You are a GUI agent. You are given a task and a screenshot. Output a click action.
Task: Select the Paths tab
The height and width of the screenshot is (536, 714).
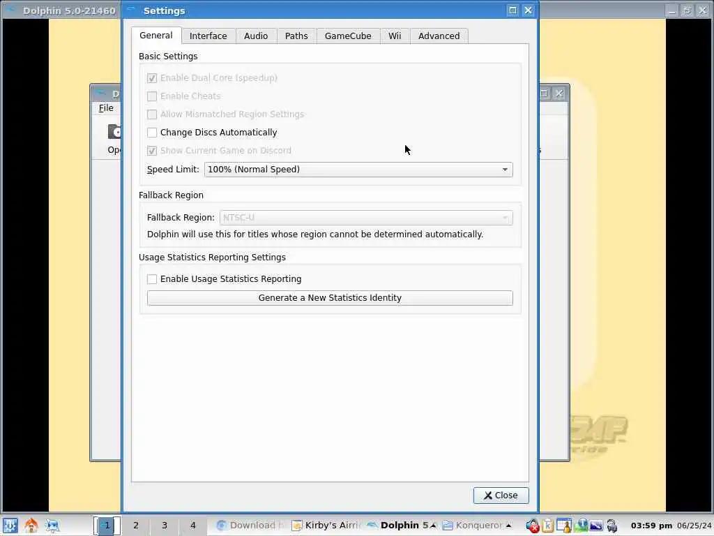click(x=296, y=36)
